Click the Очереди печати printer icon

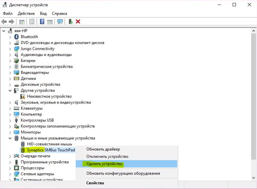tap(16, 156)
